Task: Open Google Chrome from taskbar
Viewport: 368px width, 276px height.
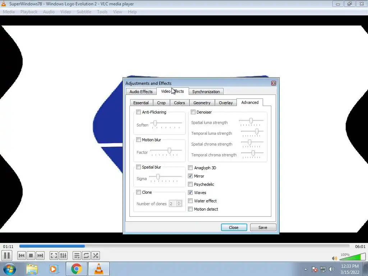Action: click(x=76, y=269)
